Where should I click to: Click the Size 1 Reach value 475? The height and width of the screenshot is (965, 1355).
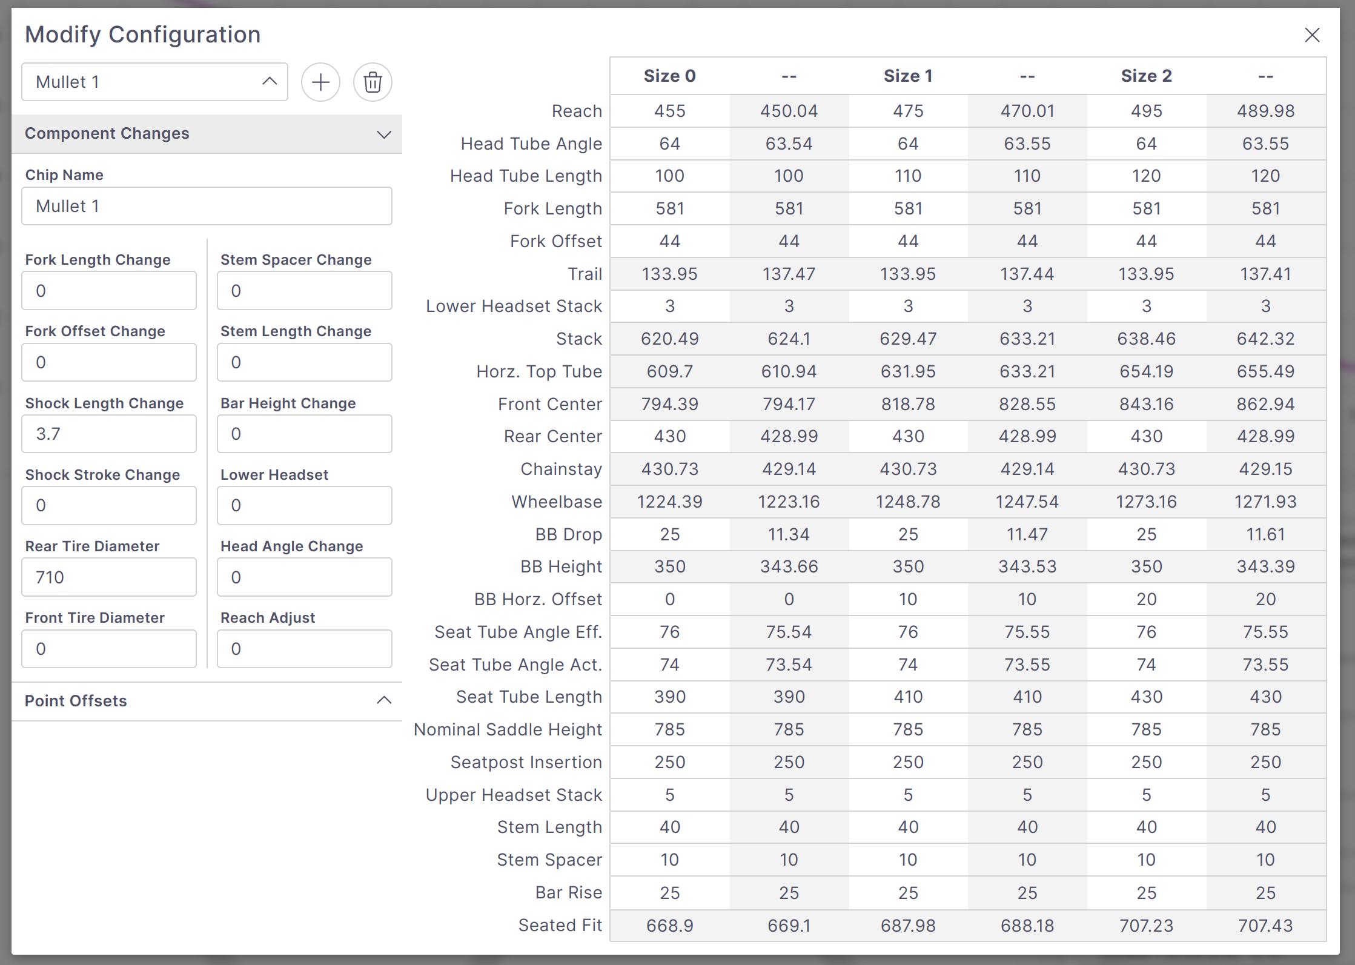click(908, 111)
